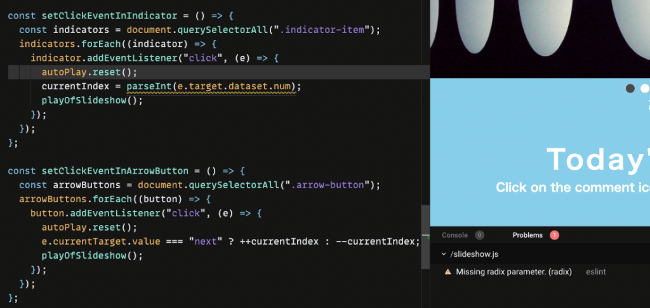
Task: Click indicator.addEventListener in the code
Action: [x=103, y=58]
